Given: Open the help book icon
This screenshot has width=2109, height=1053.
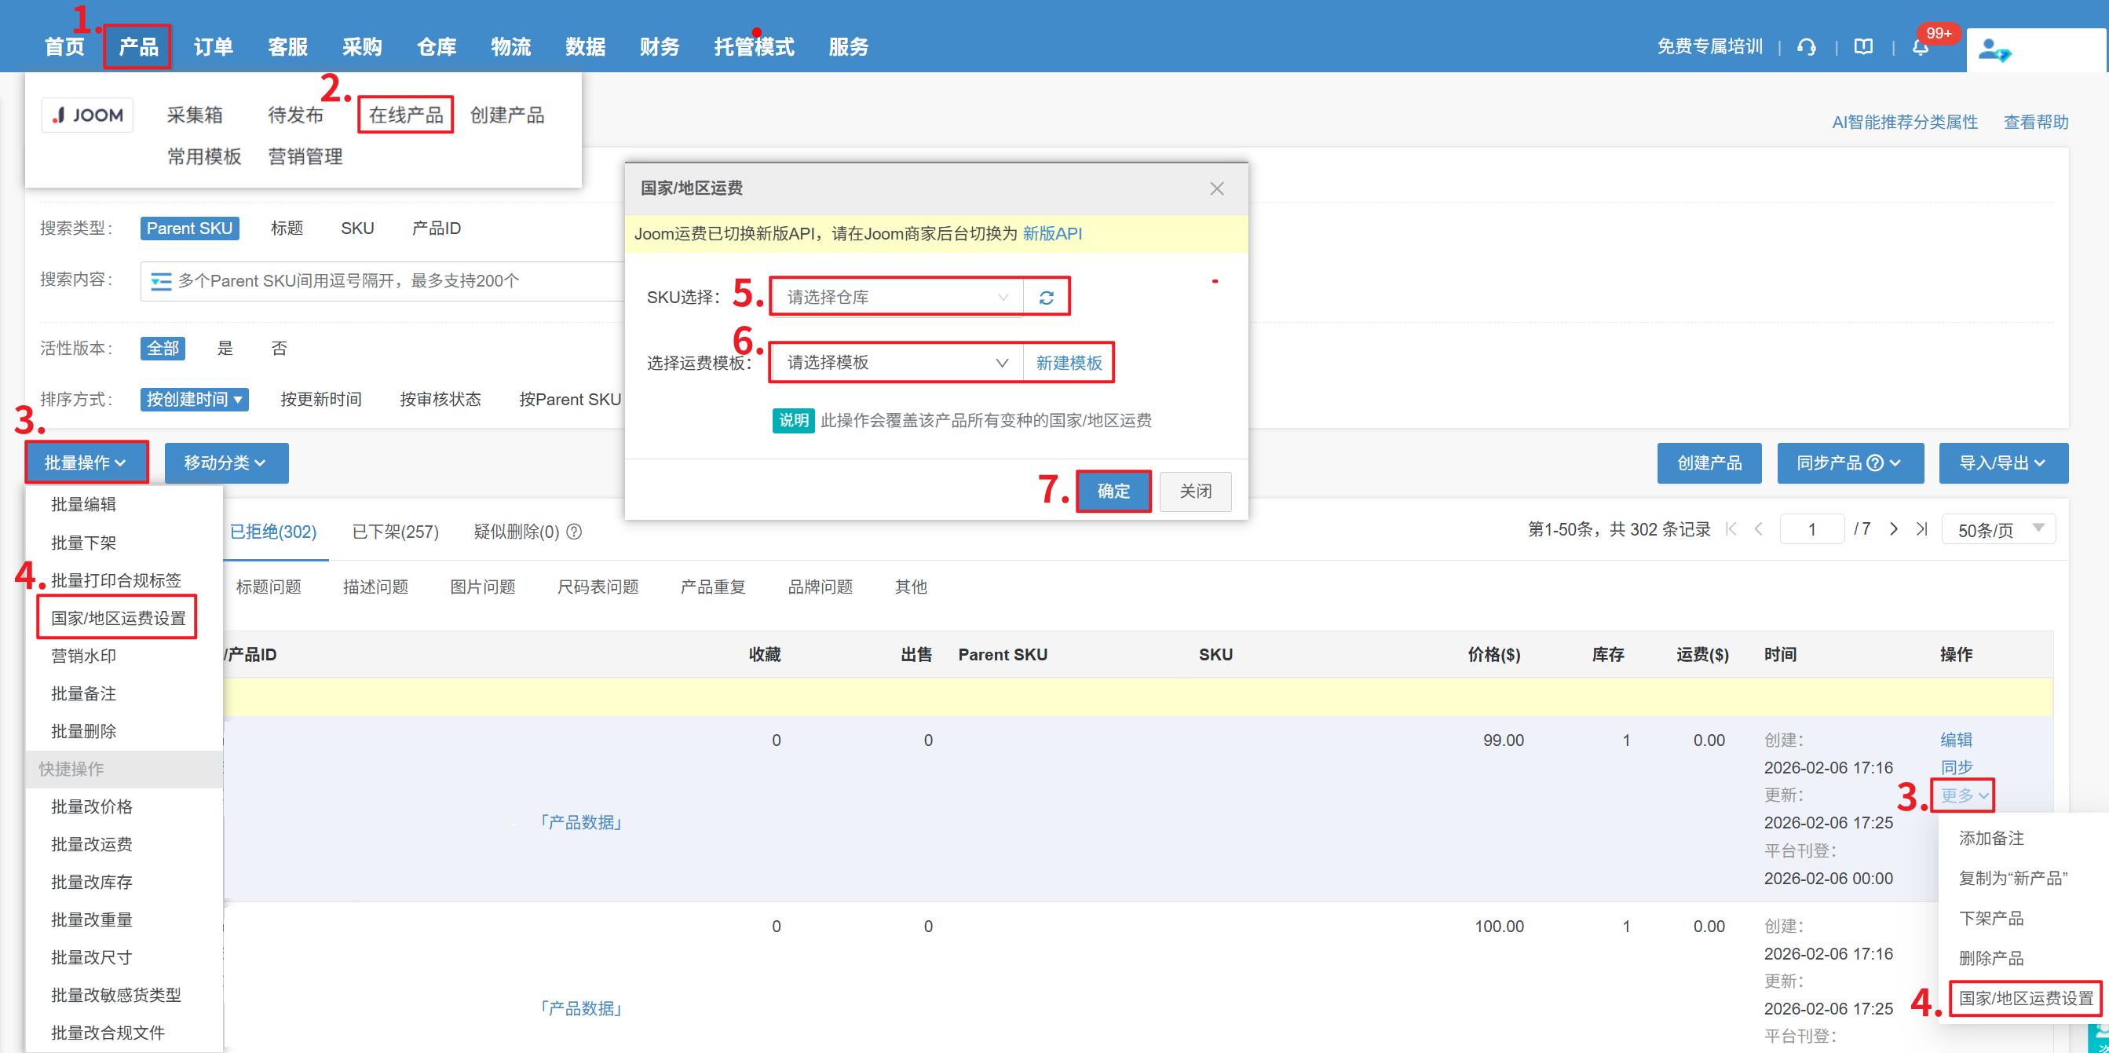Looking at the screenshot, I should 1863,47.
